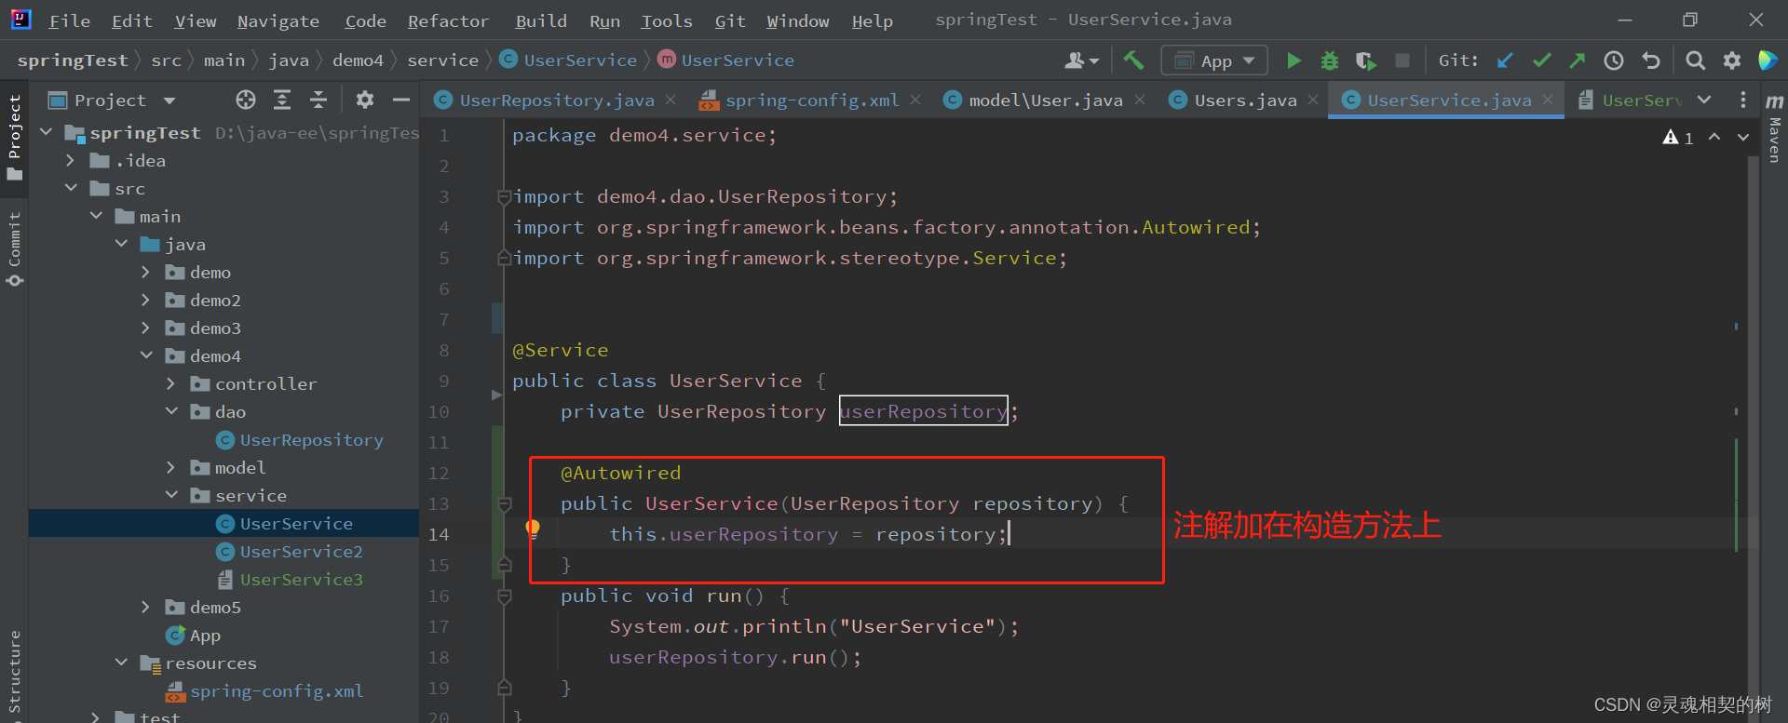Click the warning indicator in editor corner
This screenshot has height=723, width=1788.
tap(1678, 138)
